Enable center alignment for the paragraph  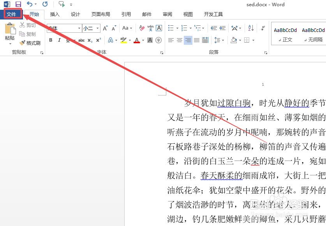coord(179,40)
